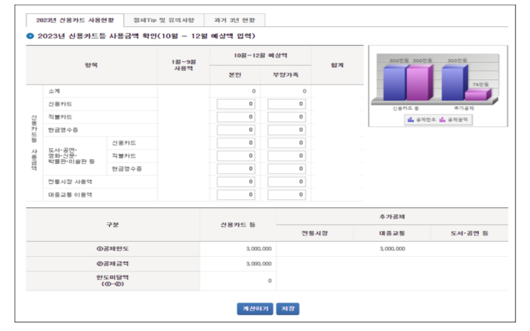Image resolution: width=530 pixels, height=331 pixels.
Task: Click the 76만원 bar in the chart
Action: [x=477, y=95]
